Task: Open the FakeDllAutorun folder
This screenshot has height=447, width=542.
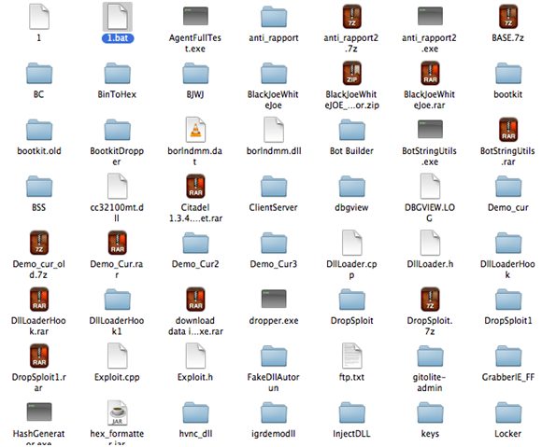Action: pyautogui.click(x=274, y=356)
